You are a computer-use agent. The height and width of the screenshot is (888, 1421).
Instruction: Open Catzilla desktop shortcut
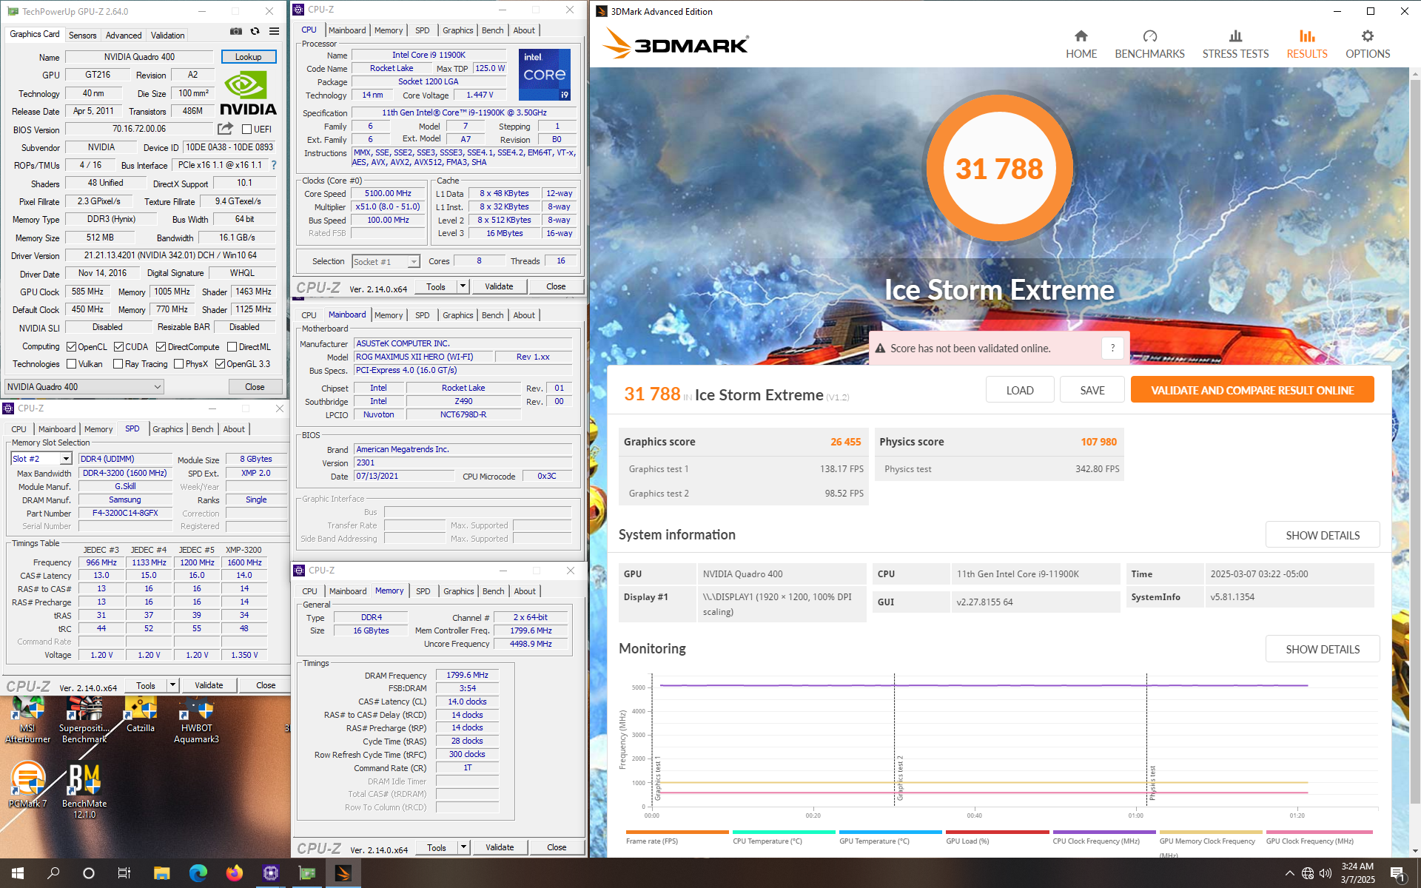point(141,715)
